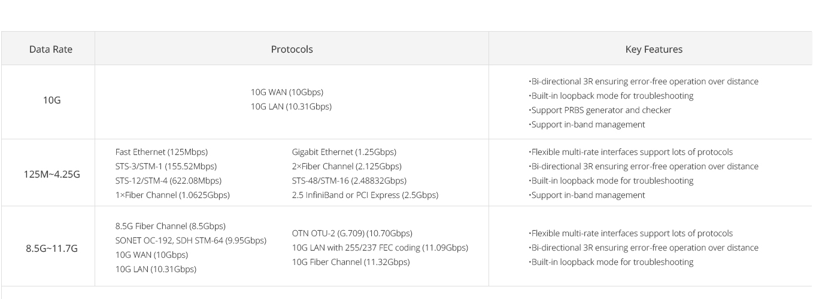
Task: Click 2.5 InfiniBand or PCI Express entry
Action: (x=365, y=195)
